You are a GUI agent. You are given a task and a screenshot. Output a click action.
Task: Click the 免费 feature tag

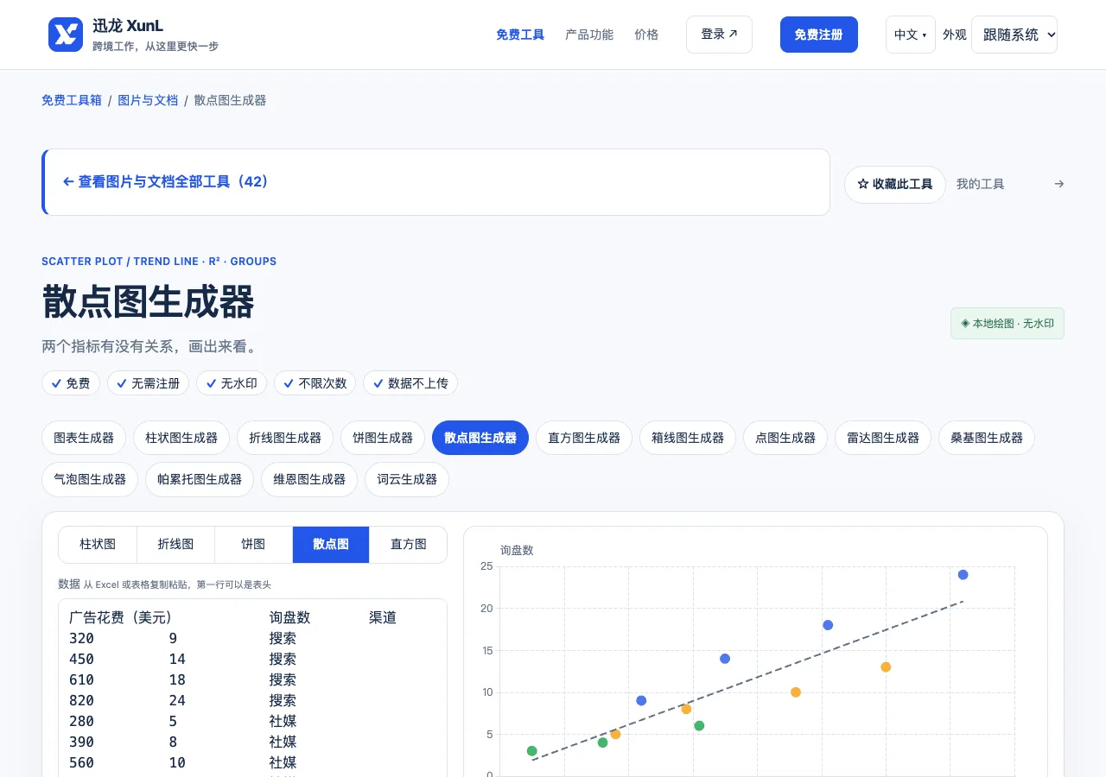click(71, 383)
